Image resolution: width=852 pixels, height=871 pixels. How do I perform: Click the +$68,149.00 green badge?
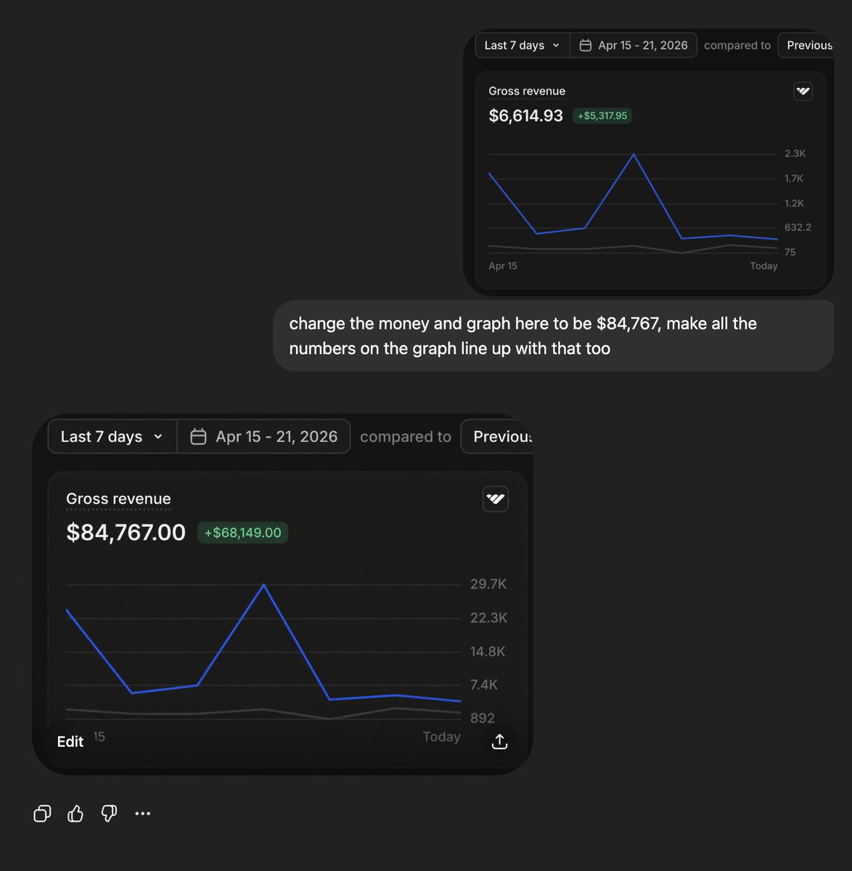(x=242, y=533)
